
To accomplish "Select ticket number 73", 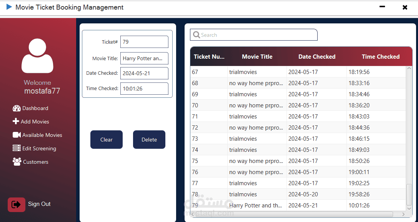I will pos(195,139).
